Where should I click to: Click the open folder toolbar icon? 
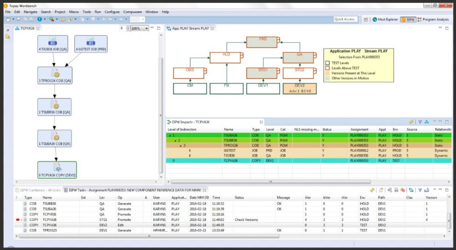63,19
